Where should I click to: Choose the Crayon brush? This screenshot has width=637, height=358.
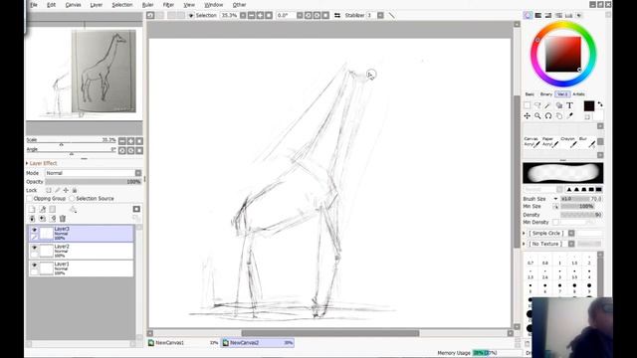tap(568, 141)
